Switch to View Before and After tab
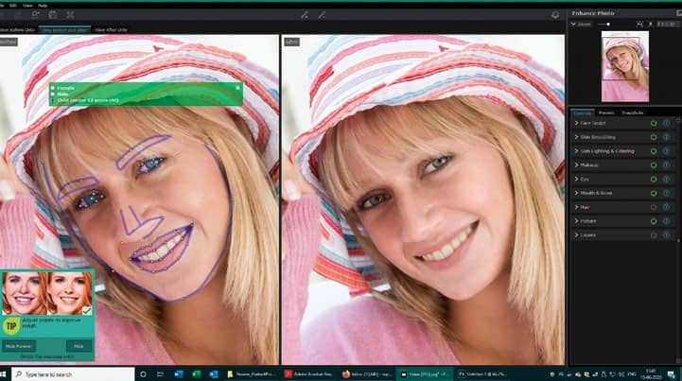This screenshot has height=381, width=682. (x=64, y=29)
